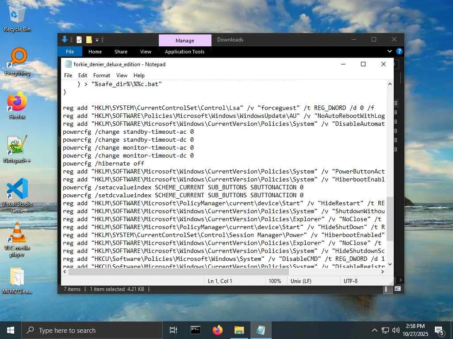Screen dimensions: 453x339
Task: Click the 'DisableCMD' reg add line
Action: click(x=223, y=259)
